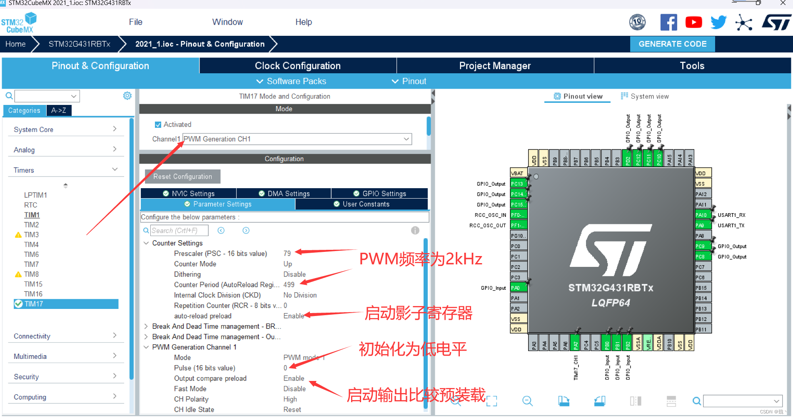This screenshot has width=793, height=418.
Task: Open the DMA Settings tab
Action: tap(284, 194)
